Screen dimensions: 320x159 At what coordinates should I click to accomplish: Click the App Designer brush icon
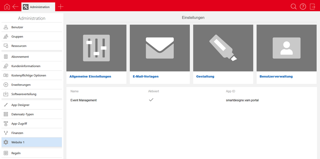pyautogui.click(x=6, y=105)
